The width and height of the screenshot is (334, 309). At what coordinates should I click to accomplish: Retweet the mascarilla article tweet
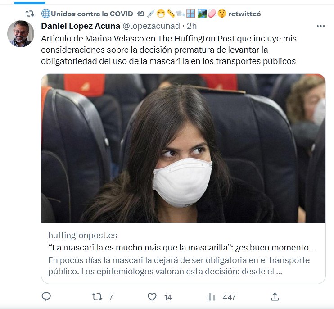tap(97, 297)
